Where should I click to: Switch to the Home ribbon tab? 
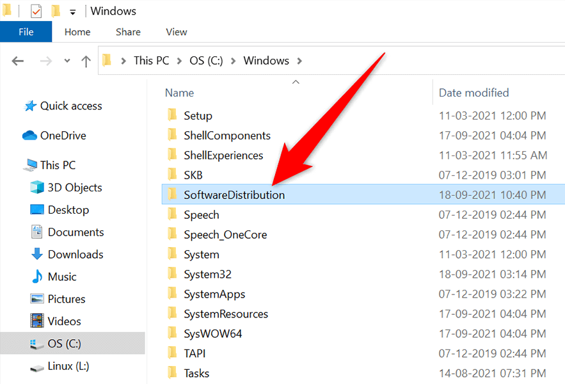pos(77,32)
